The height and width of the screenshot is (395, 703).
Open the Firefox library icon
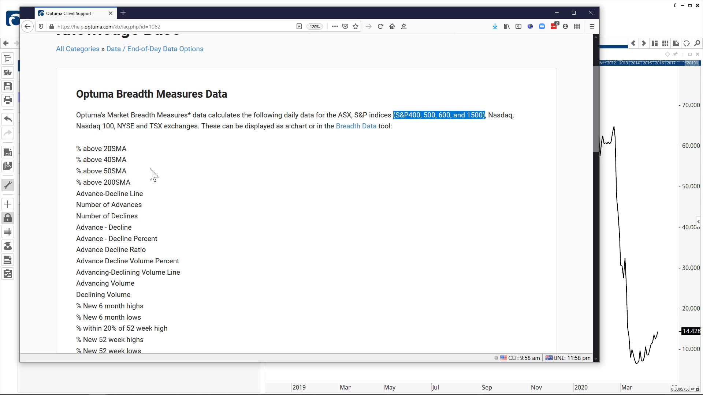tap(507, 26)
